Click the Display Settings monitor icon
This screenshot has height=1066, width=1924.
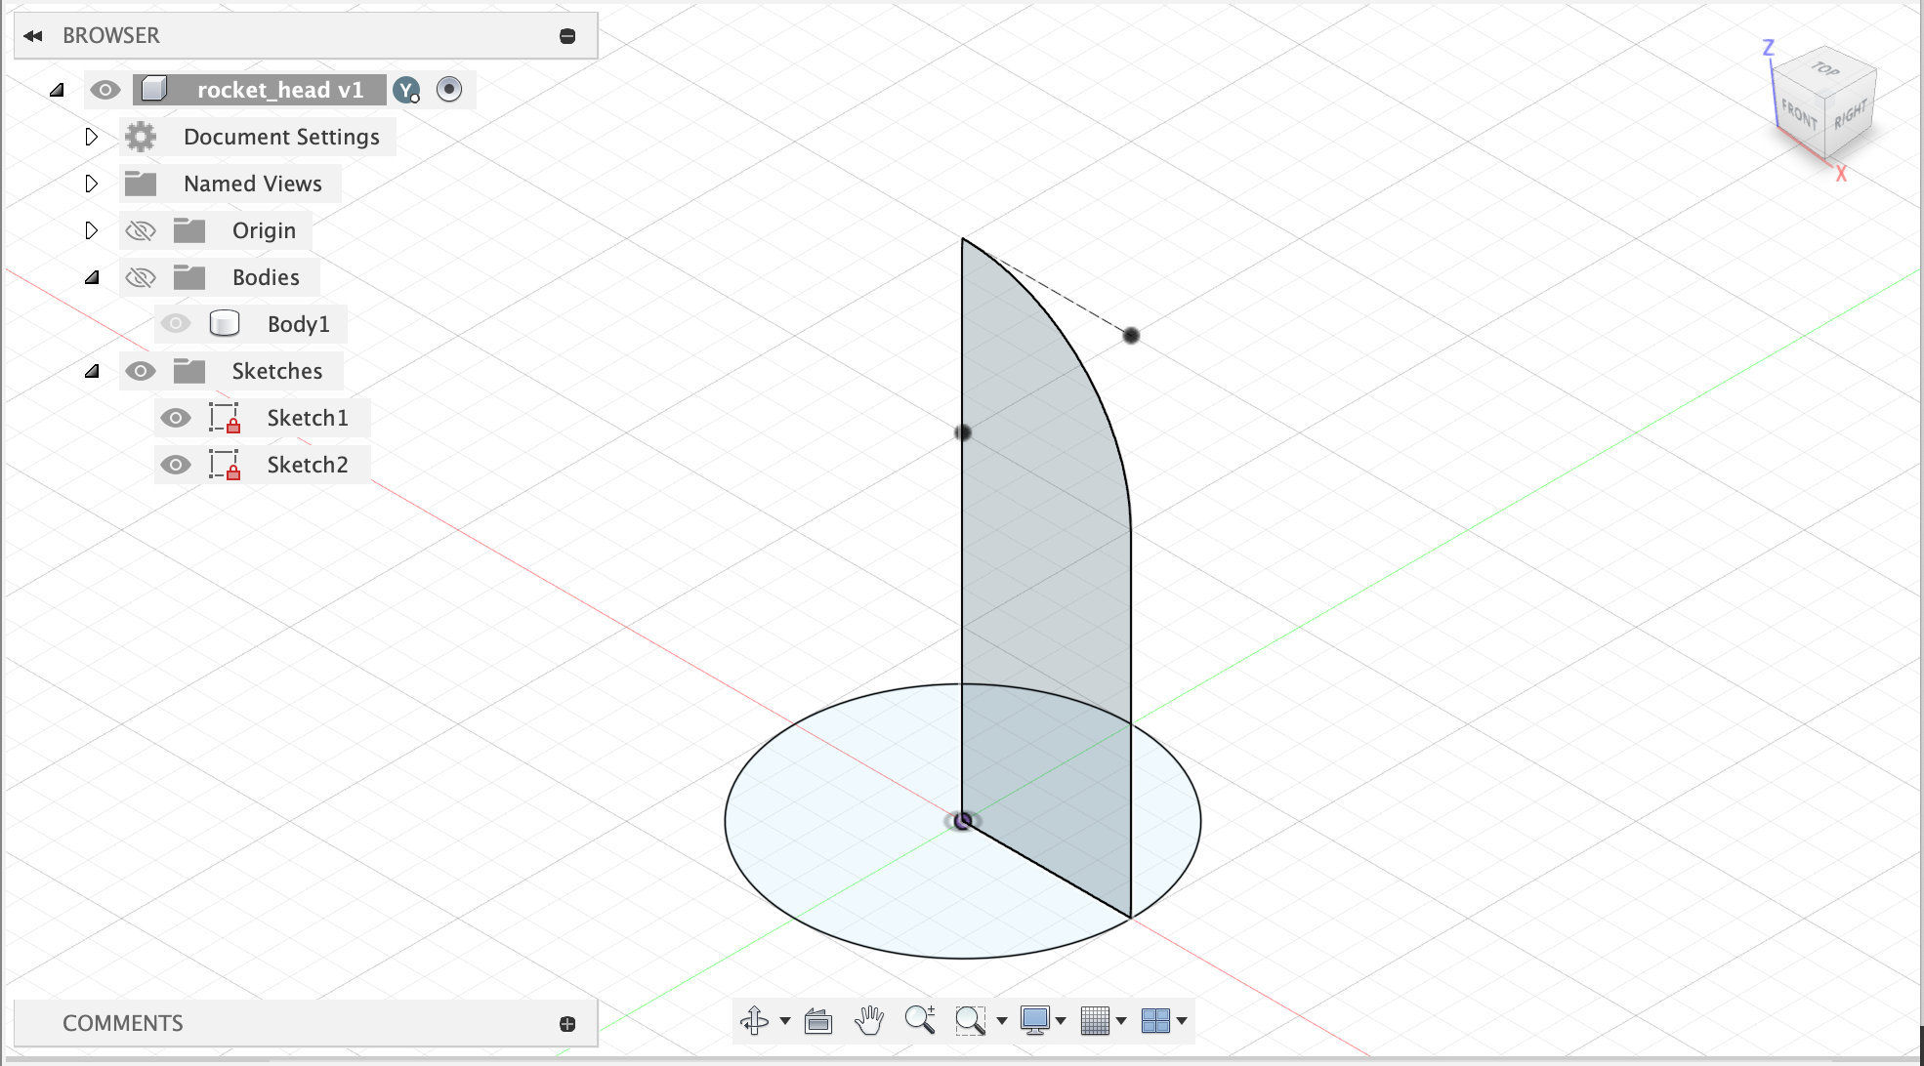point(1035,1021)
